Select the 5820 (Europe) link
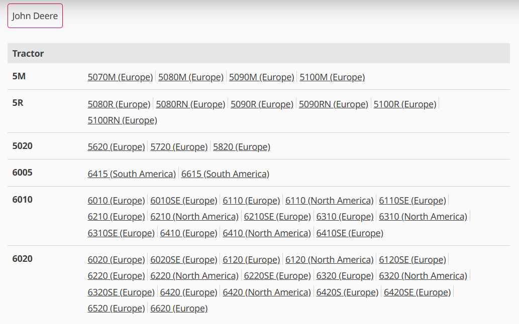519x324 pixels. [242, 147]
